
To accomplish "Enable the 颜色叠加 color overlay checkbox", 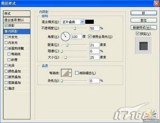I will [6, 71].
